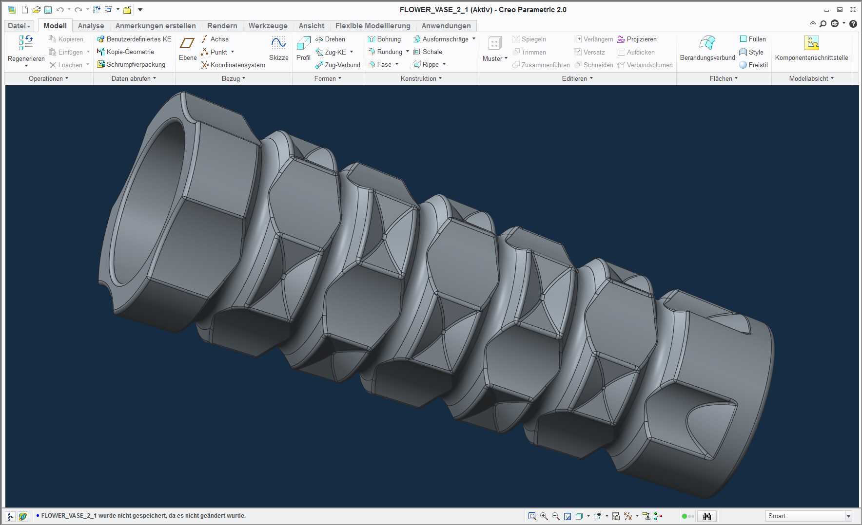This screenshot has height=525, width=862.
Task: Click the binoculars search tool
Action: (706, 516)
